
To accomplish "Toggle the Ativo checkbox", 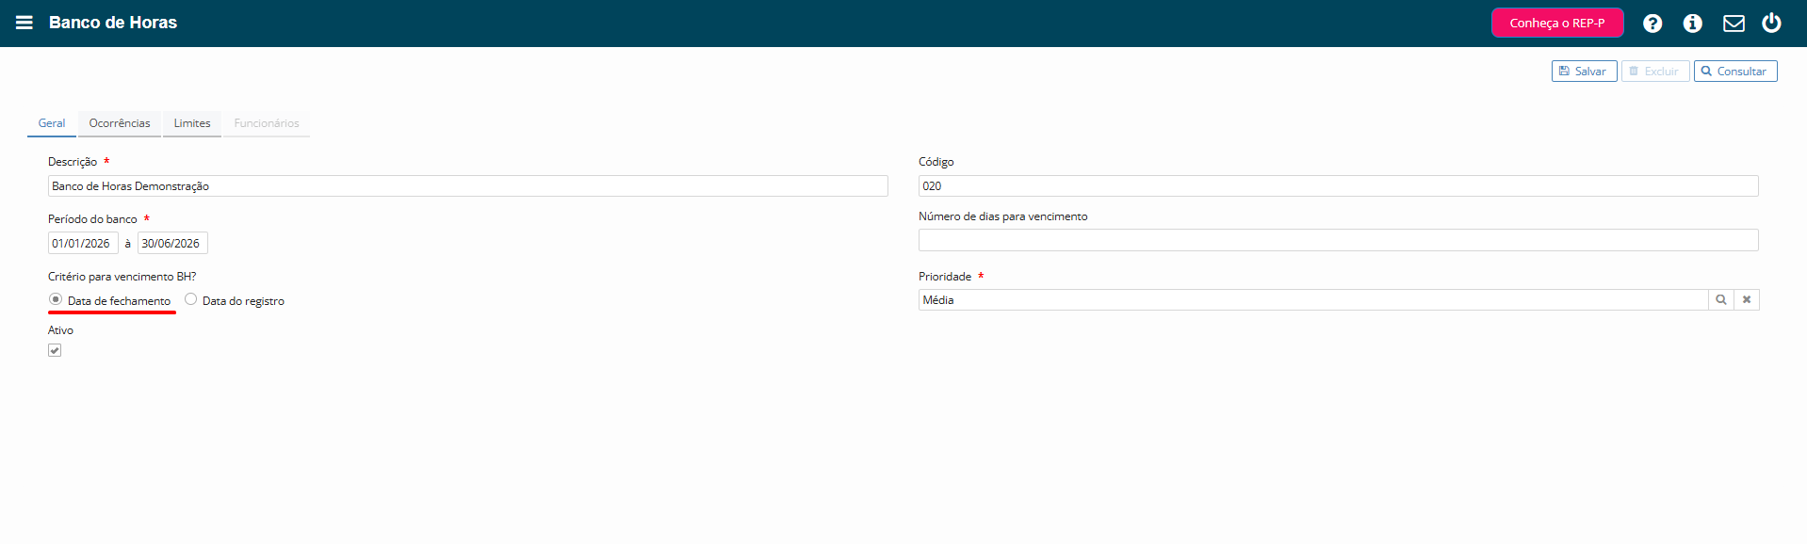I will pyautogui.click(x=55, y=350).
